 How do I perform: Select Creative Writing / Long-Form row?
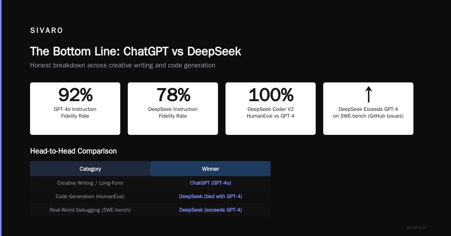pyautogui.click(x=150, y=183)
